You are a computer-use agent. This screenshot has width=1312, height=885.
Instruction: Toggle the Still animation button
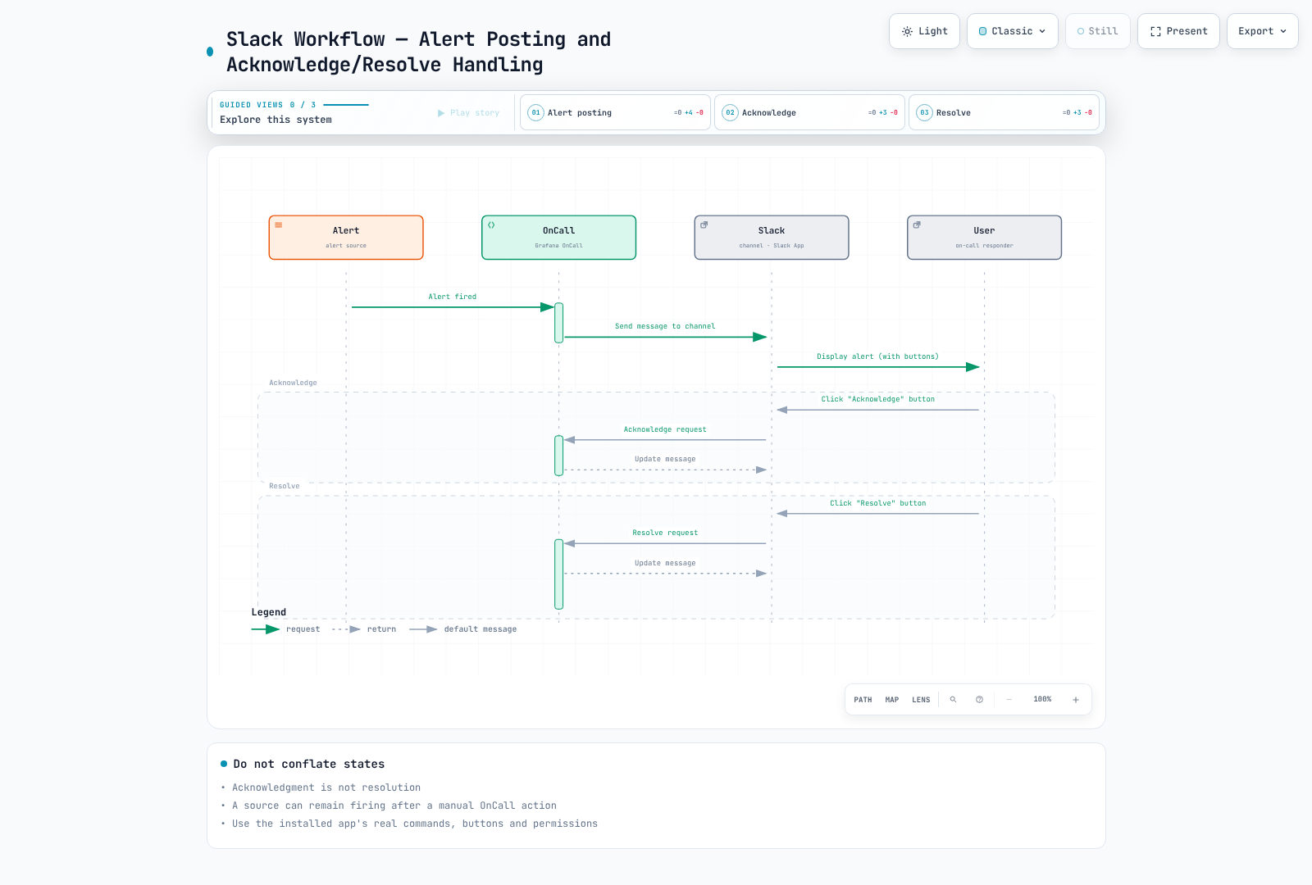point(1098,31)
